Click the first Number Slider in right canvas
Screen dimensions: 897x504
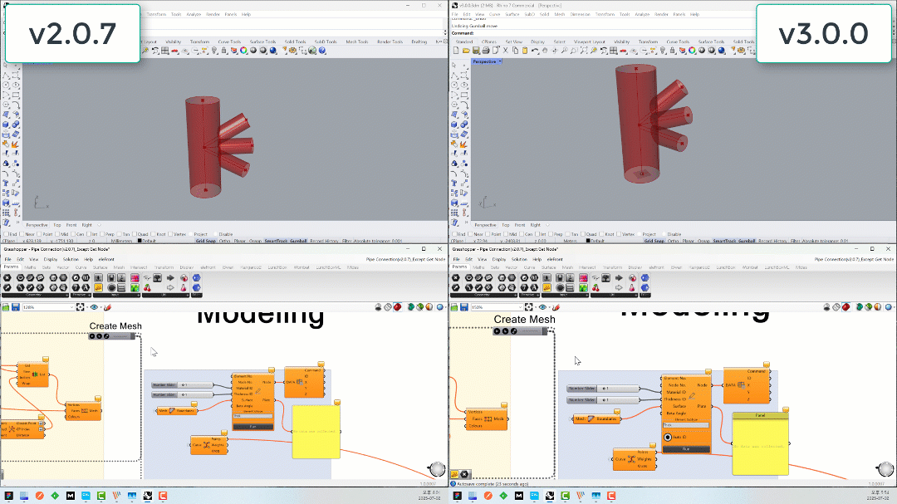coord(602,389)
